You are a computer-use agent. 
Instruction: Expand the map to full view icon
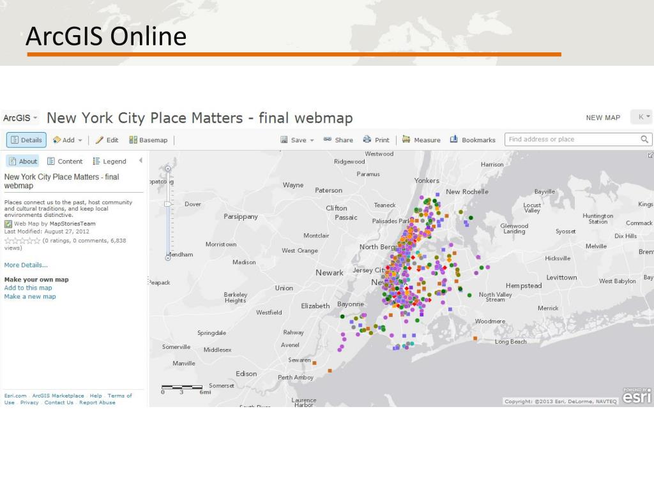[x=651, y=155]
